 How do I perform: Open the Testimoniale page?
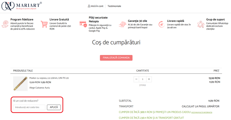click(114, 6)
